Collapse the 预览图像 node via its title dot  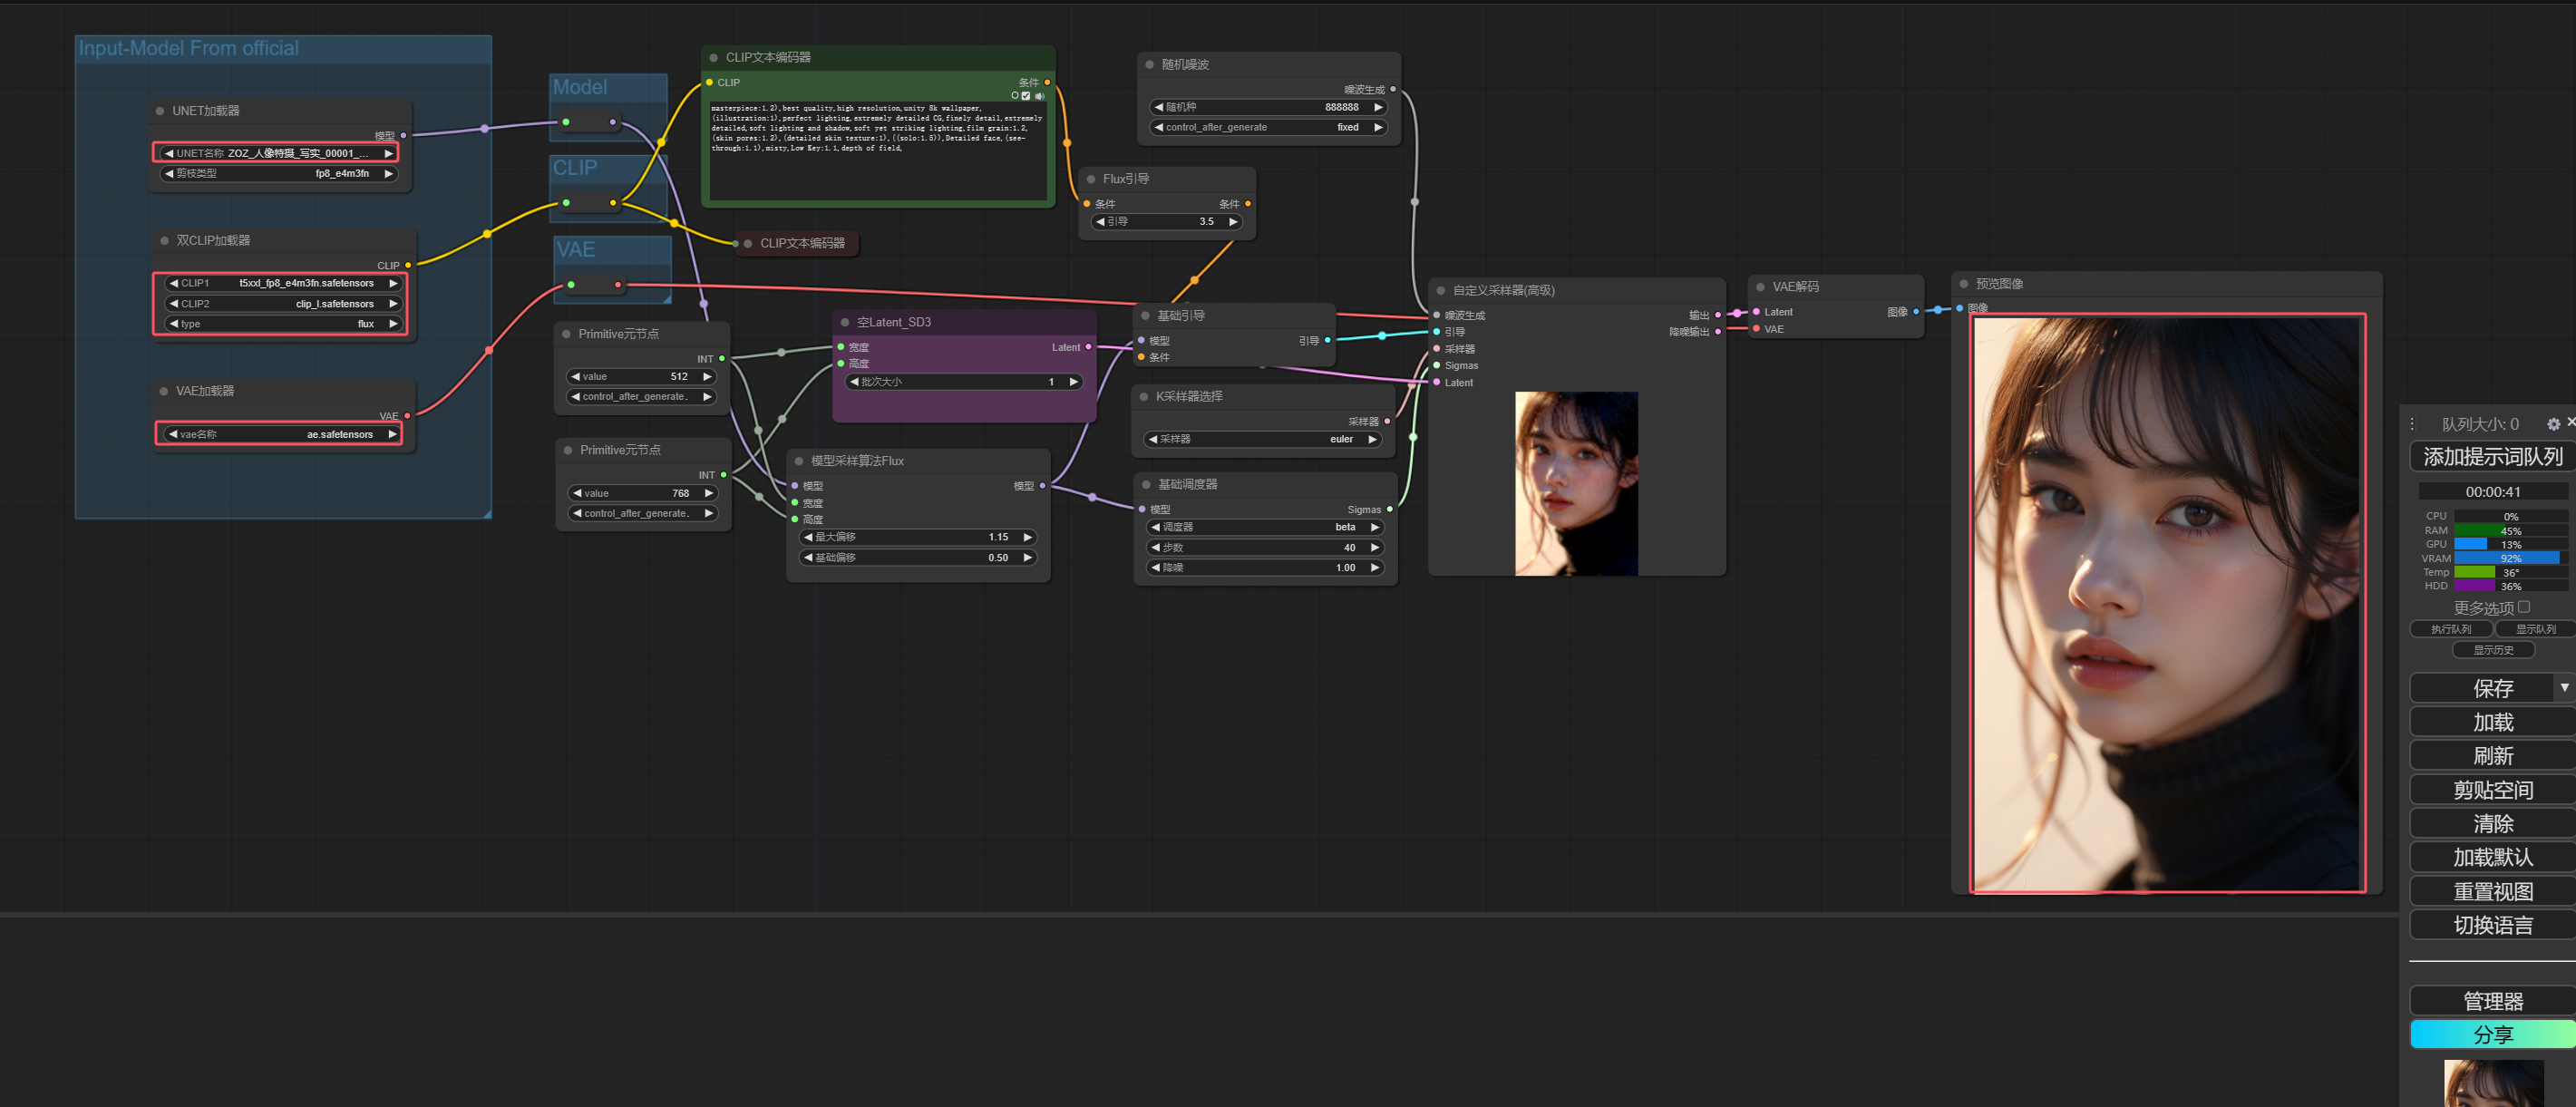[x=1964, y=284]
